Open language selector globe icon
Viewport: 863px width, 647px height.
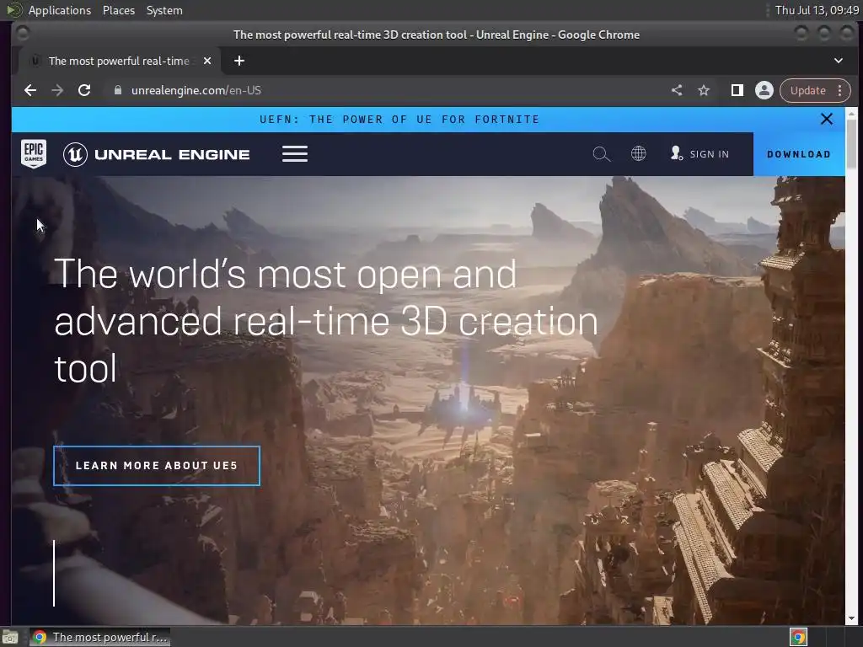point(639,153)
